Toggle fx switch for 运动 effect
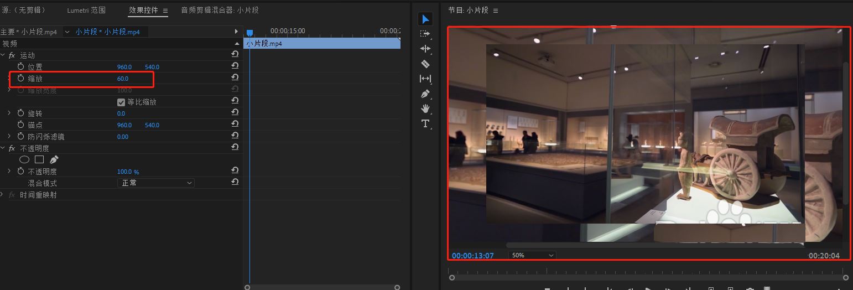This screenshot has height=290, width=853. tap(12, 55)
